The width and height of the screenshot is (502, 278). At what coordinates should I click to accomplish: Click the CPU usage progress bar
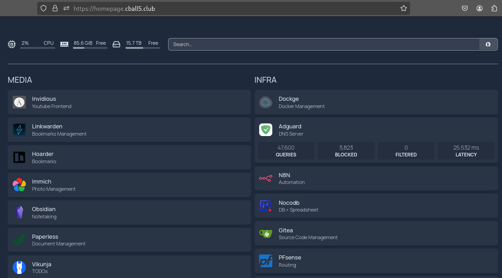point(38,48)
